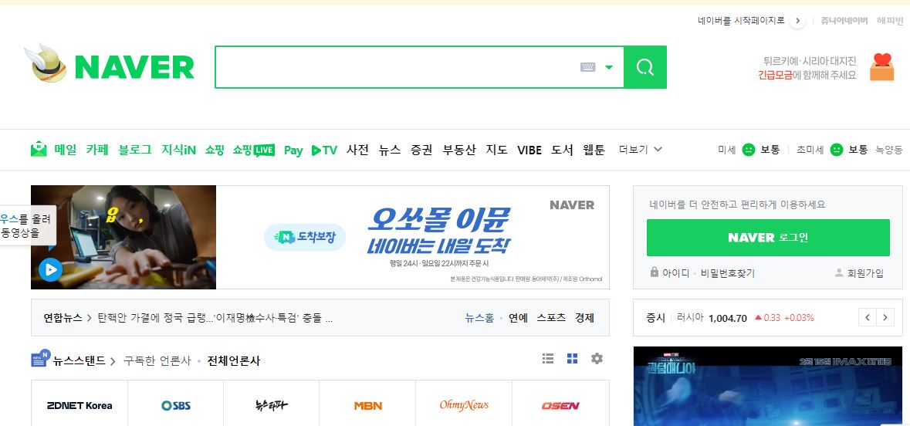Click 증시 stock label

[655, 318]
